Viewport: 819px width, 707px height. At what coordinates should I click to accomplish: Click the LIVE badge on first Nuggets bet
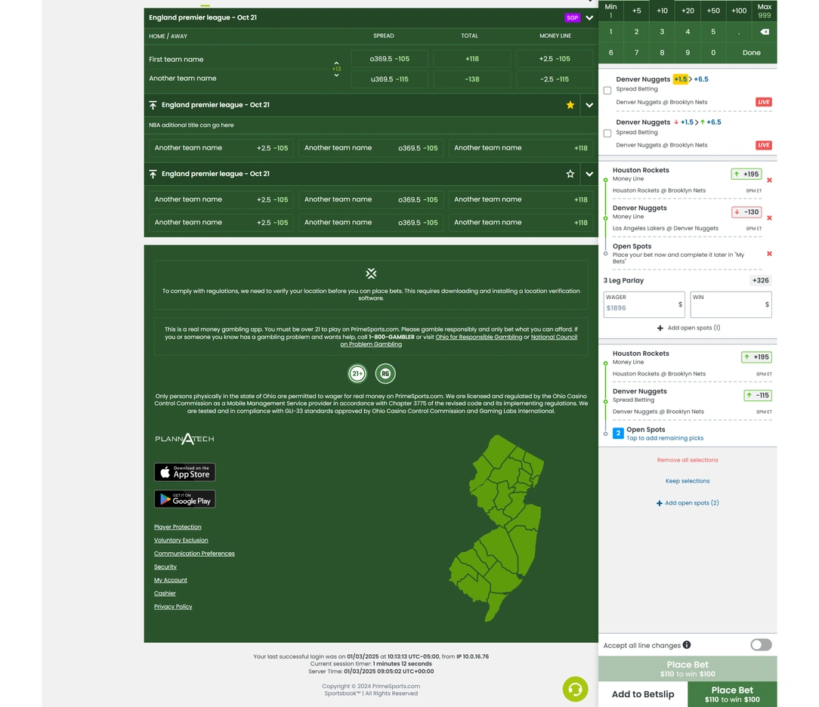[x=764, y=102]
